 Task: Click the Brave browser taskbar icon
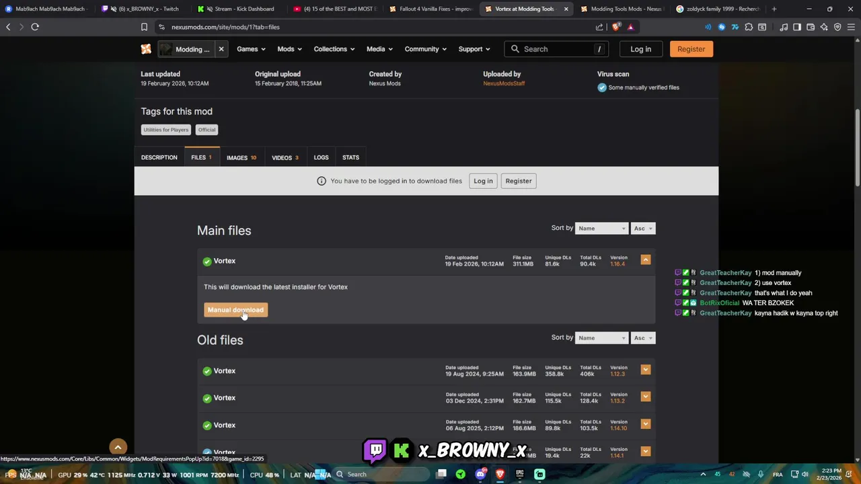pos(500,475)
